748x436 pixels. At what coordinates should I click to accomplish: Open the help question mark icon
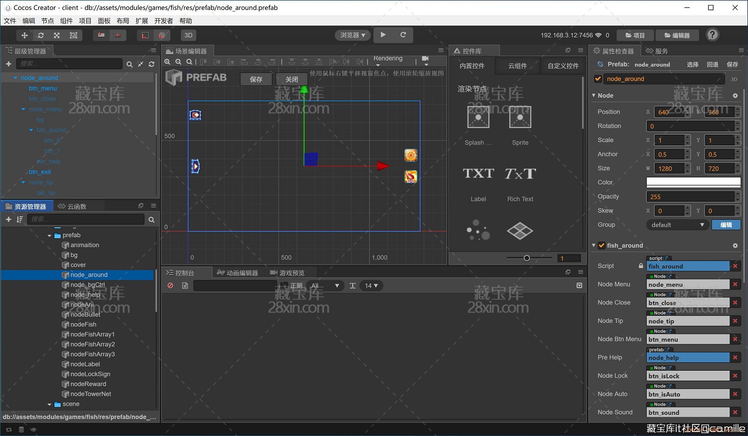point(713,35)
